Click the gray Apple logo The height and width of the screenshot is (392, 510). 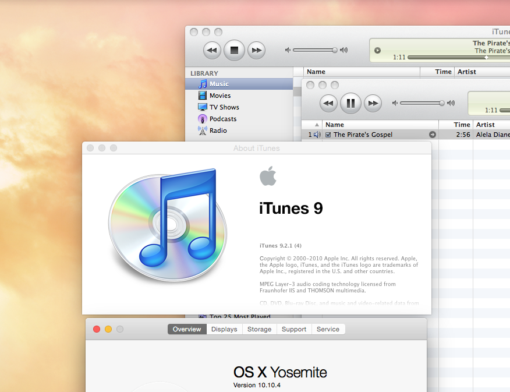tap(268, 176)
